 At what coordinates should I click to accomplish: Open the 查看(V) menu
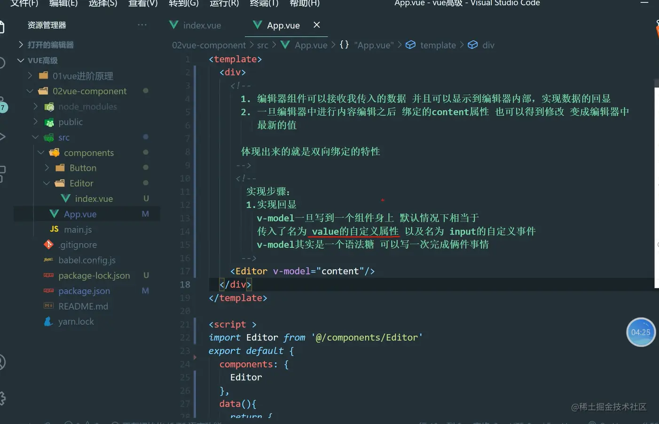[143, 3]
